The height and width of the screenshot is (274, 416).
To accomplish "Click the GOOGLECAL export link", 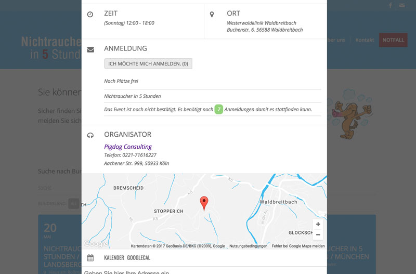I will [138, 258].
